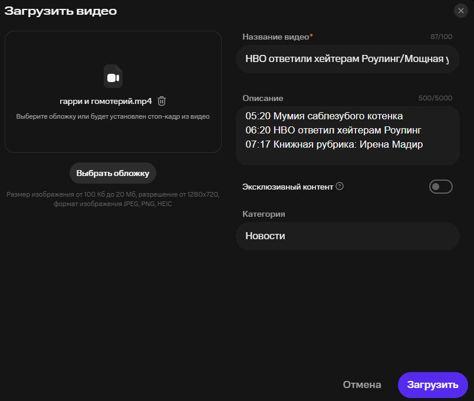The image size is (474, 401).
Task: Open the Категория dropdown showing Новости
Action: pos(347,236)
